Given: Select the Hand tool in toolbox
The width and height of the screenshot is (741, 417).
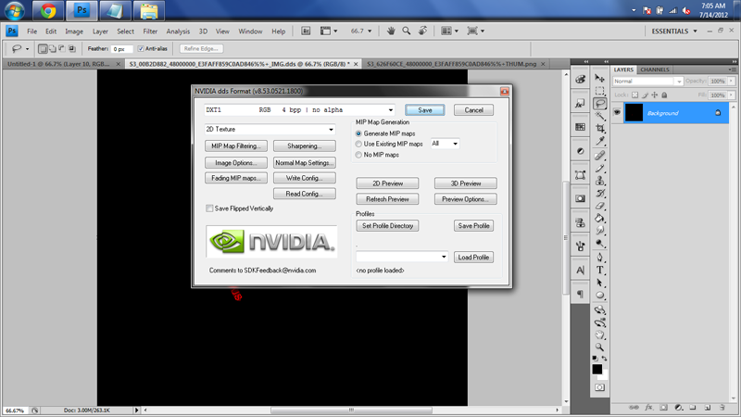Looking at the screenshot, I should (x=599, y=335).
